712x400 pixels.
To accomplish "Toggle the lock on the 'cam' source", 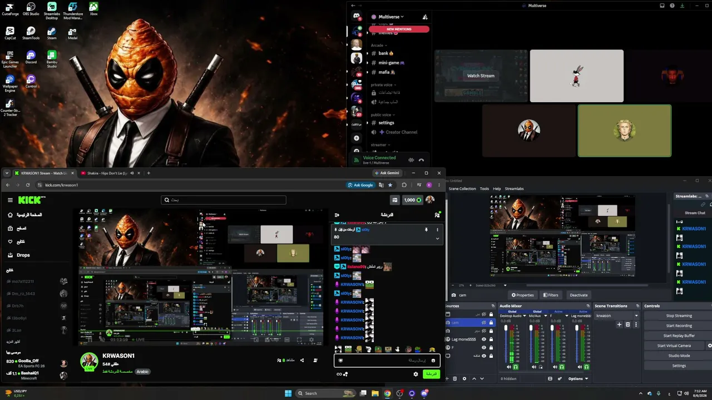I will click(491, 323).
